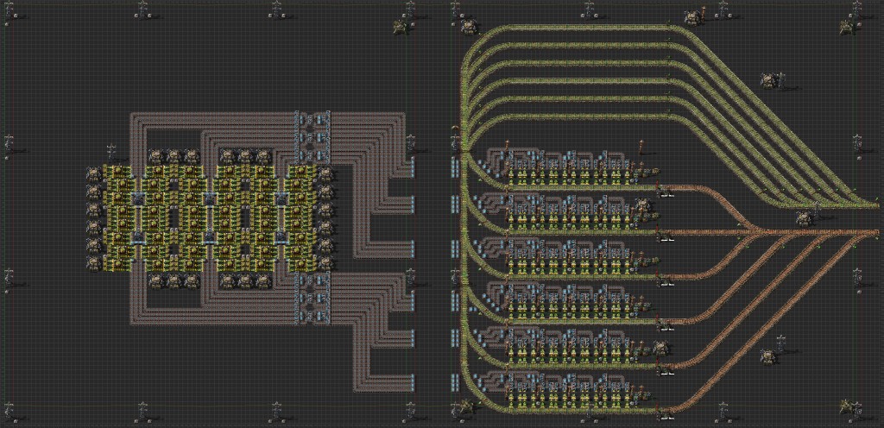Click the lower-middle blue beacon in the machine array
Image resolution: width=884 pixels, height=428 pixels.
(x=210, y=236)
